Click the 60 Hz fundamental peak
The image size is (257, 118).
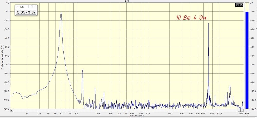[x=61, y=13]
